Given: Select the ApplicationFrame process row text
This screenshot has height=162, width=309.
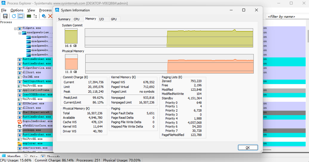Looking at the screenshot, I should click(37, 90).
